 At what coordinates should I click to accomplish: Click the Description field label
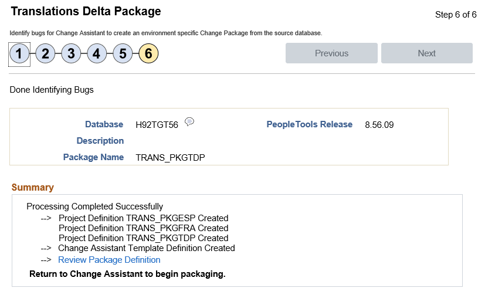point(100,141)
